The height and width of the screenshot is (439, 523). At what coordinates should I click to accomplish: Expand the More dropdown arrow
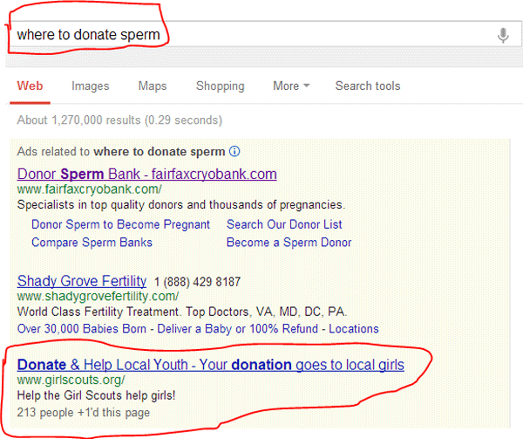(307, 86)
